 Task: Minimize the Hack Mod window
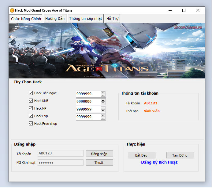tap(170, 10)
